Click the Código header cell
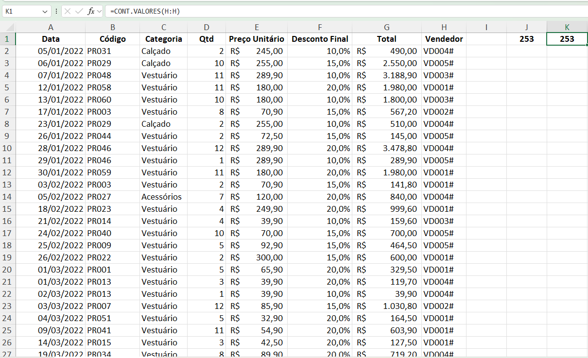 click(112, 39)
